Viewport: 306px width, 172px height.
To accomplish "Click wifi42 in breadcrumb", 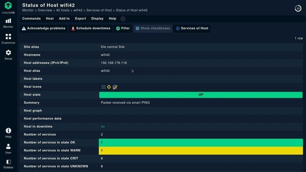I will (78, 11).
